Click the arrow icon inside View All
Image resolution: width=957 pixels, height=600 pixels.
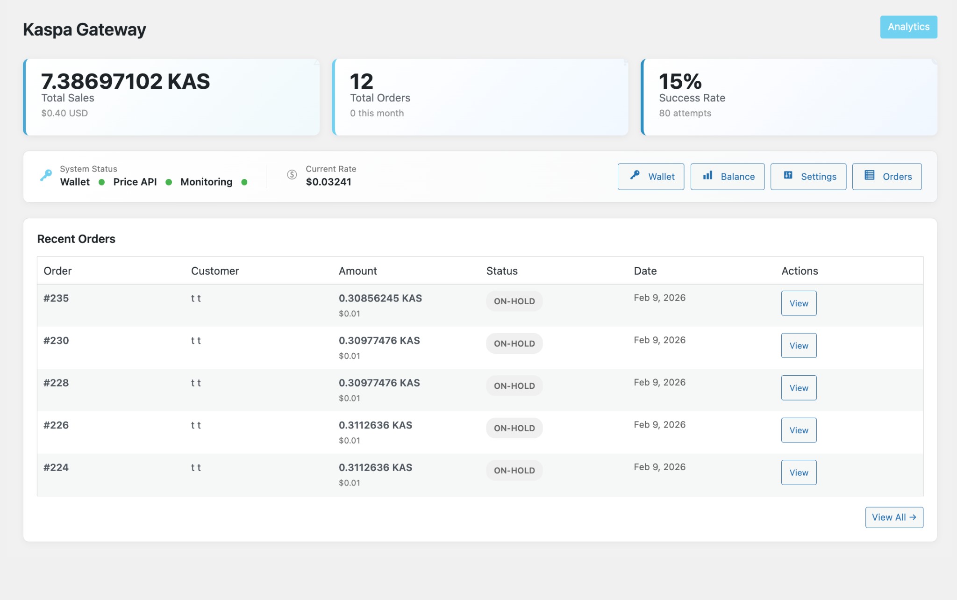[912, 517]
